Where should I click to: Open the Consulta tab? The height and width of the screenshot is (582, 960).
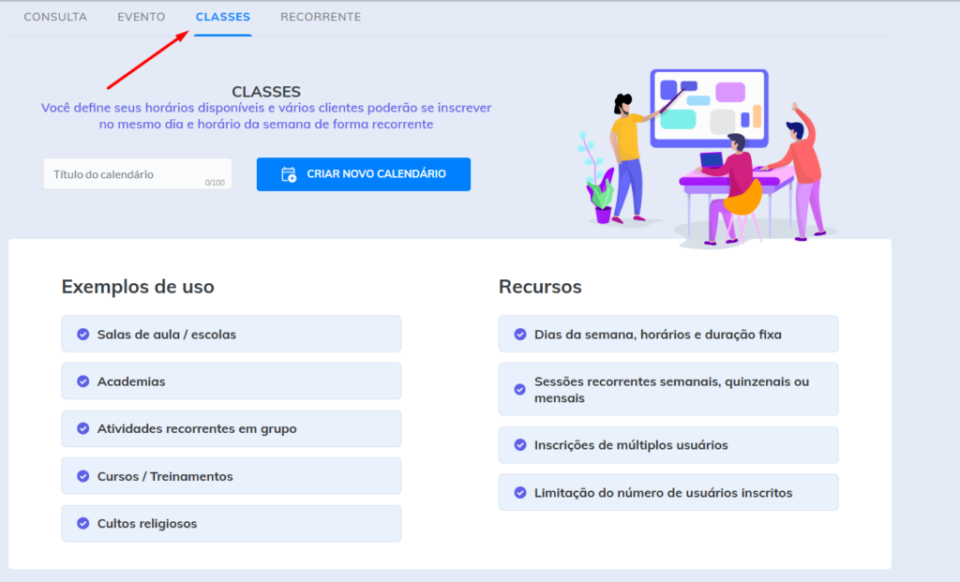pos(55,17)
